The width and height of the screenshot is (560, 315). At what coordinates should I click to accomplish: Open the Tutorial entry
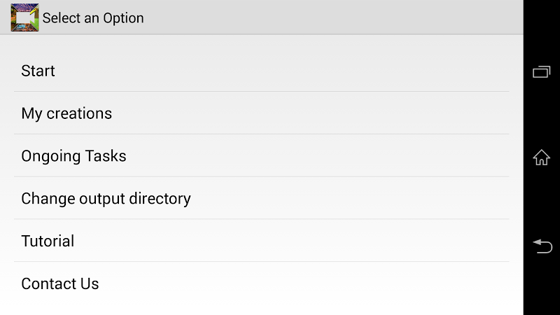pos(261,241)
